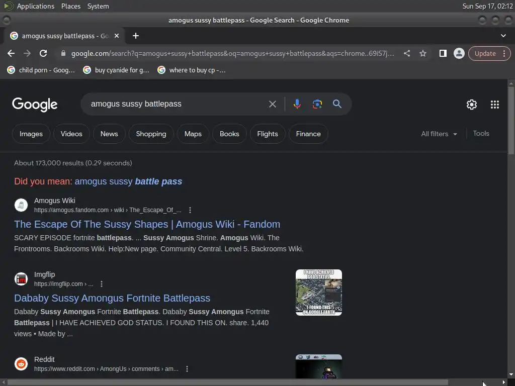Switch to Images results
Image resolution: width=515 pixels, height=386 pixels.
31,134
